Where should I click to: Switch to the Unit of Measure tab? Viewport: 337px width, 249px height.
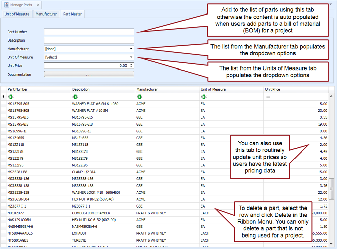[x=17, y=14]
